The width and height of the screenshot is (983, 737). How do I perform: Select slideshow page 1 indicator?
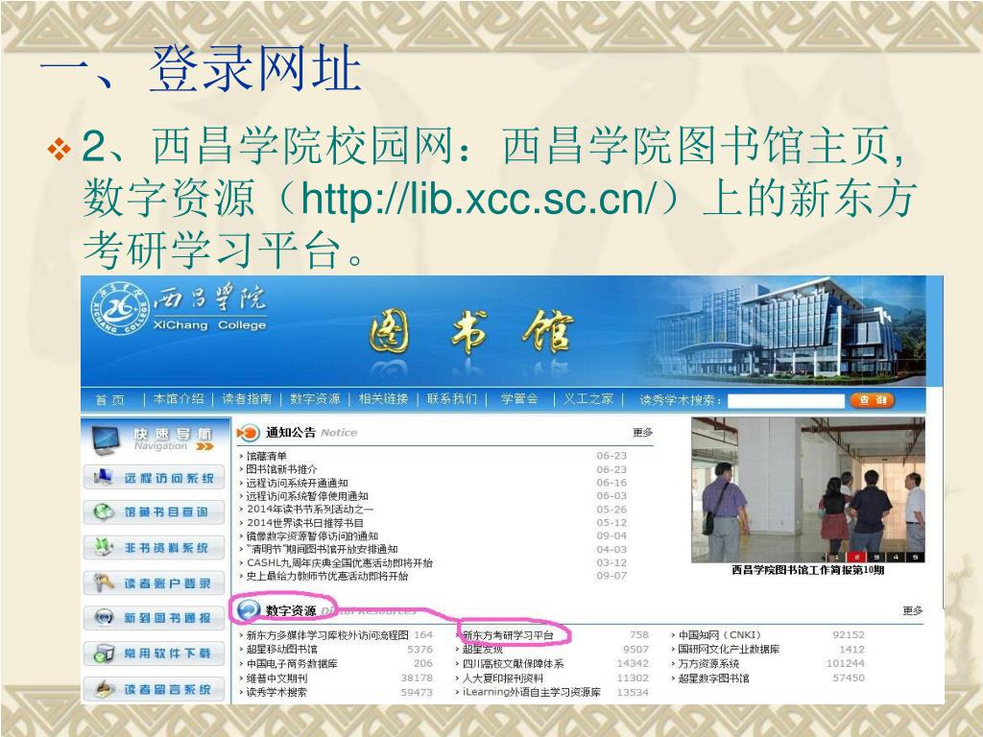[836, 557]
